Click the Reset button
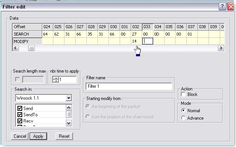Screen dimensions: 236x147 [x=64, y=136]
